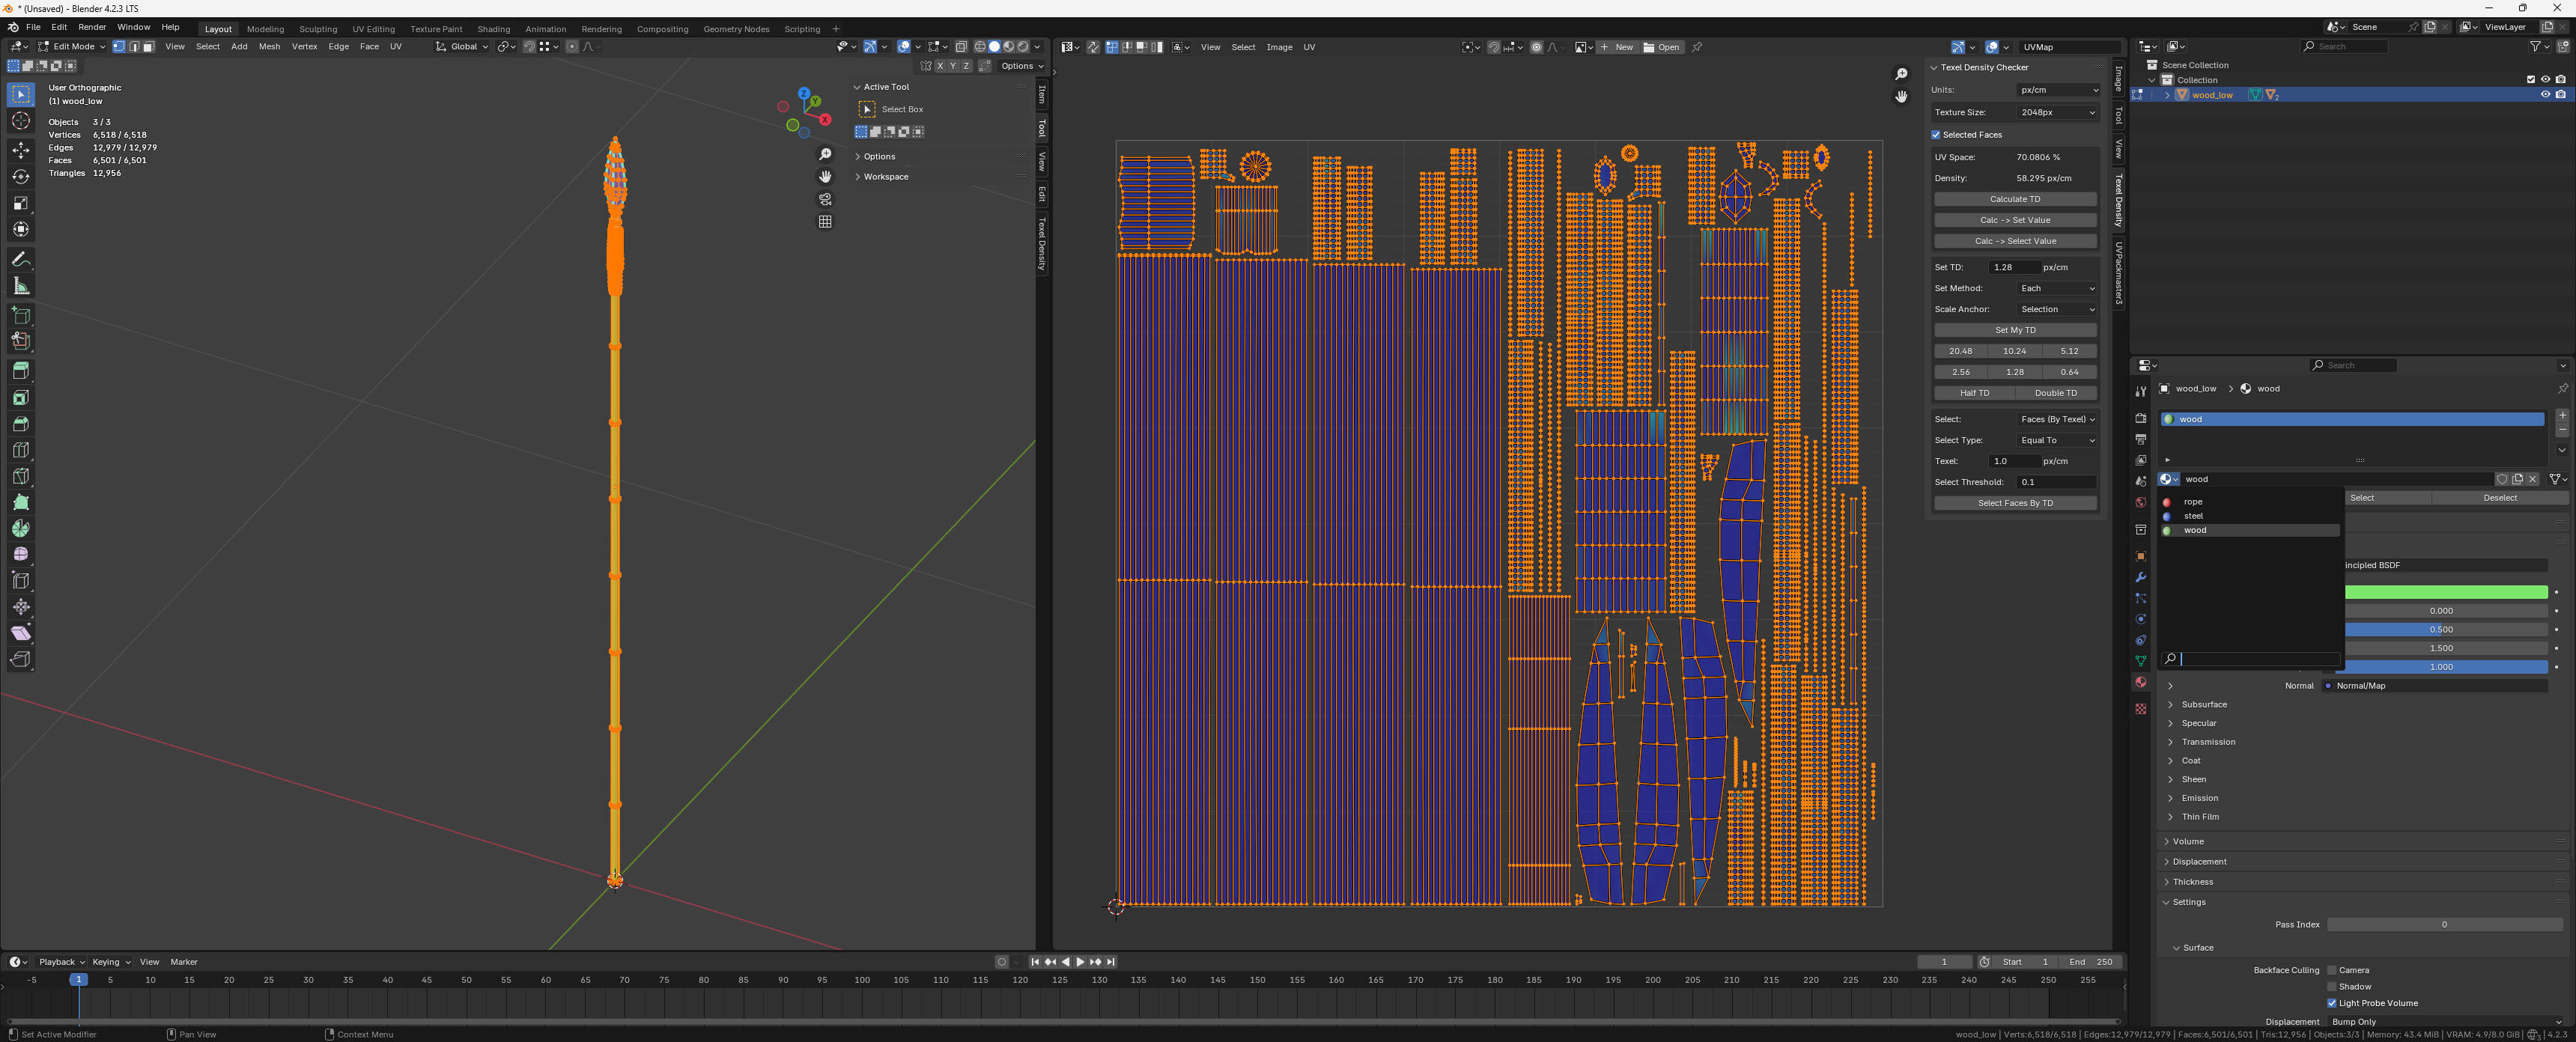Click the Select Faces By TD button
This screenshot has width=2576, height=1042.
tap(2014, 503)
